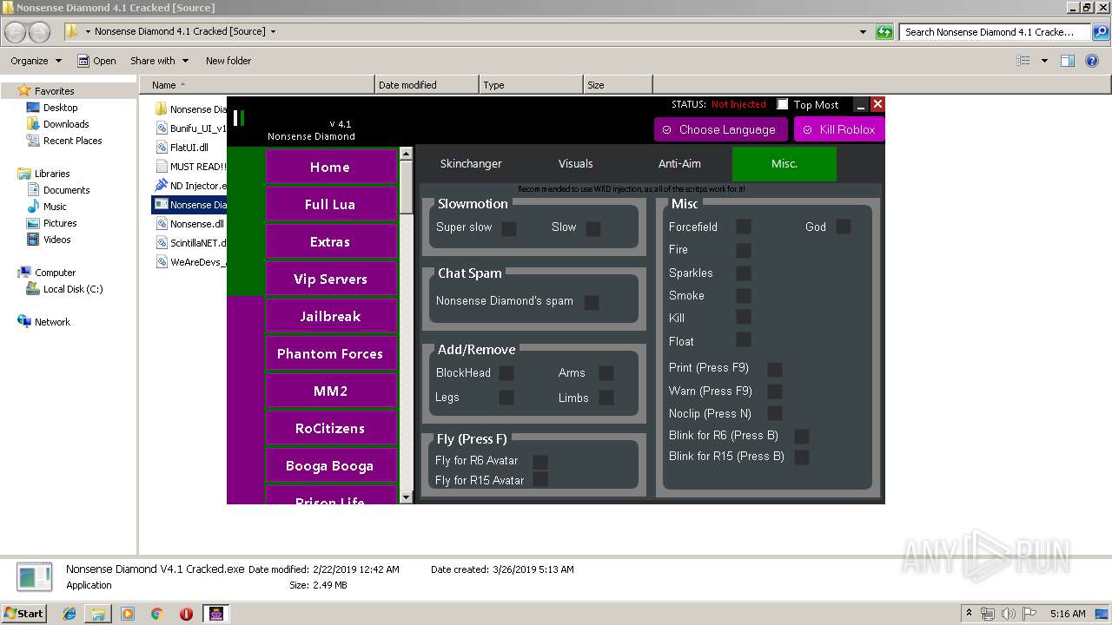The image size is (1112, 625).
Task: Switch to the Skinchanger tab
Action: pyautogui.click(x=471, y=164)
